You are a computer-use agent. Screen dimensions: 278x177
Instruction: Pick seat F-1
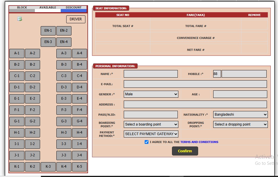[17, 110]
